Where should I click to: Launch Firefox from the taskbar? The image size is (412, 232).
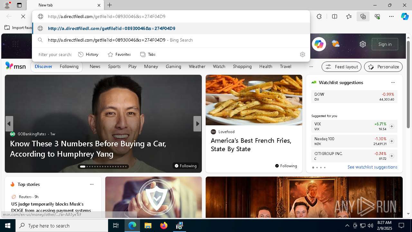coord(164,226)
